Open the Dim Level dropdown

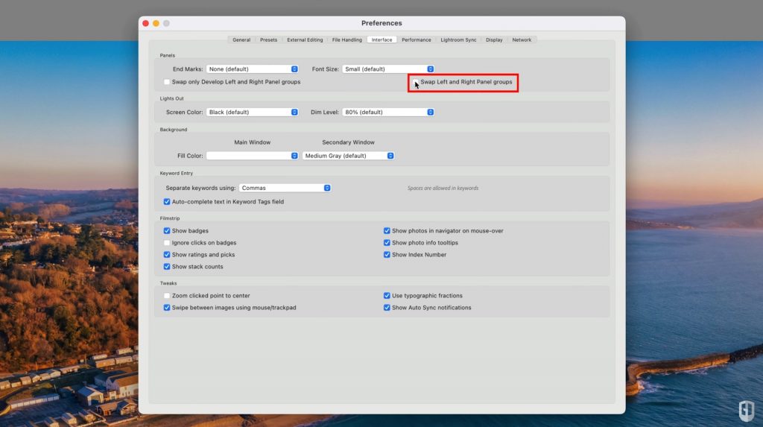(x=388, y=113)
